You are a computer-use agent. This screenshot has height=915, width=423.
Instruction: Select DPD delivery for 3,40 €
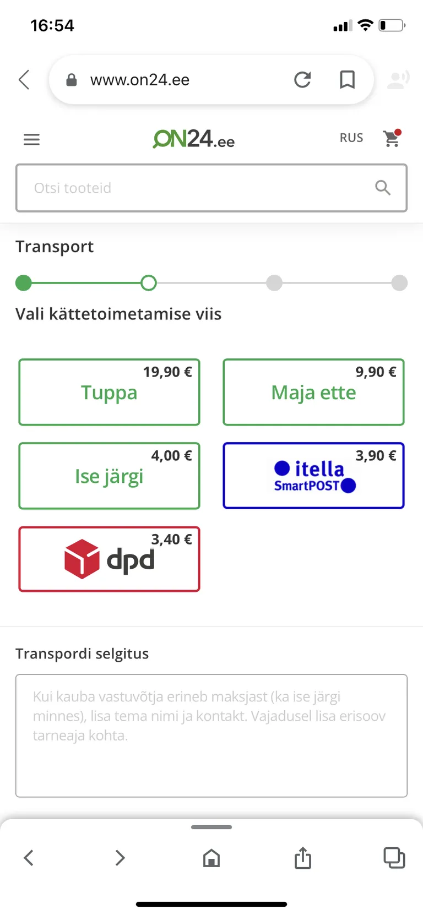(x=109, y=559)
